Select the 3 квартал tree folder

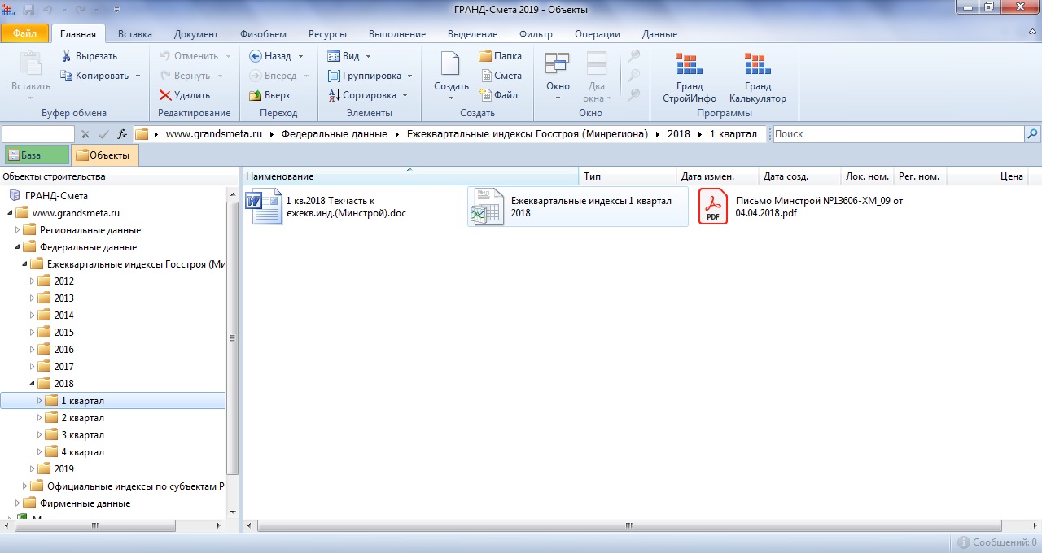pyautogui.click(x=82, y=434)
